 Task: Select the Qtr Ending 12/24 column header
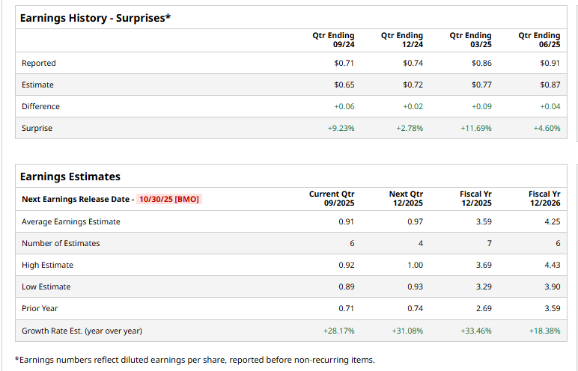(x=402, y=40)
